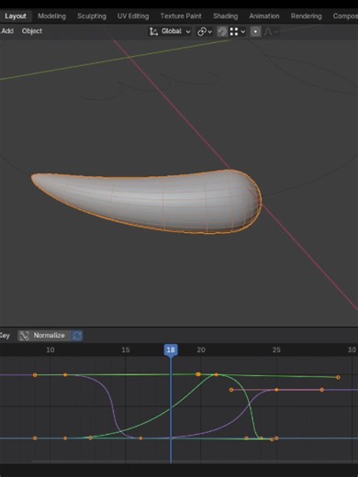The width and height of the screenshot is (358, 477).
Task: Select the keyframe at frame 28 on the pink curve
Action: click(321, 390)
